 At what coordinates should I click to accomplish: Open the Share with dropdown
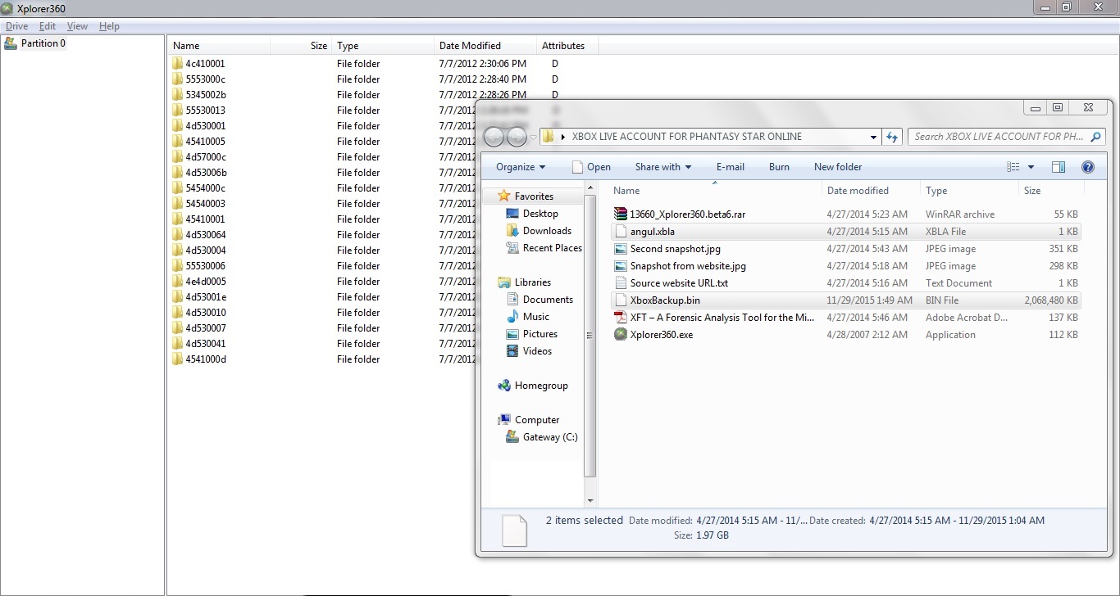[663, 167]
